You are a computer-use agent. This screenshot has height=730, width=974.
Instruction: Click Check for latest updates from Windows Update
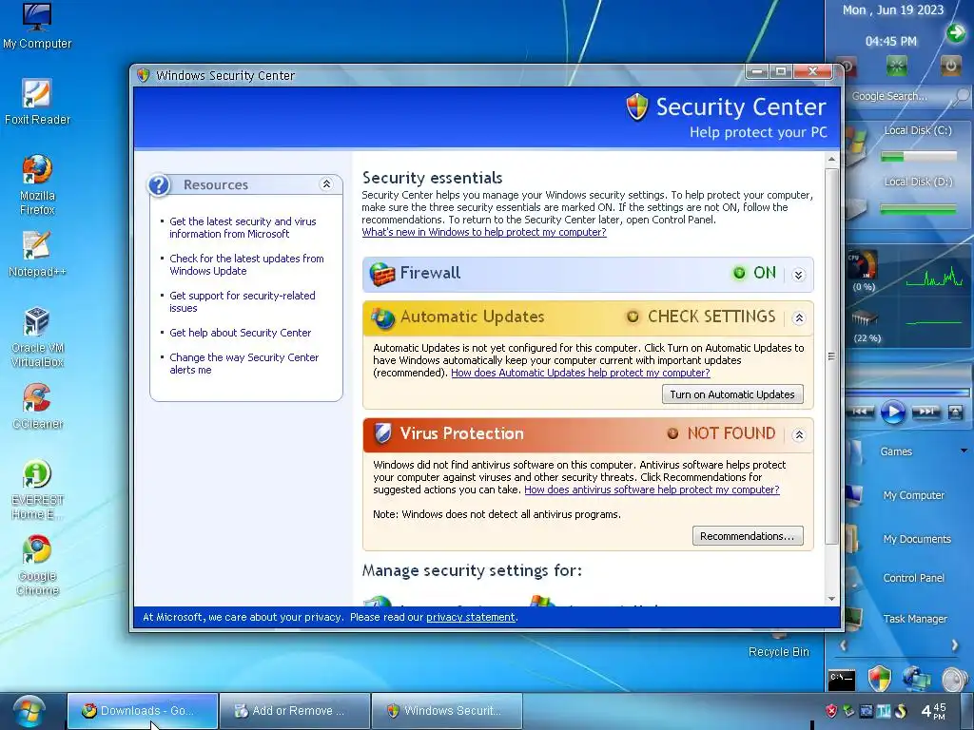coord(246,265)
